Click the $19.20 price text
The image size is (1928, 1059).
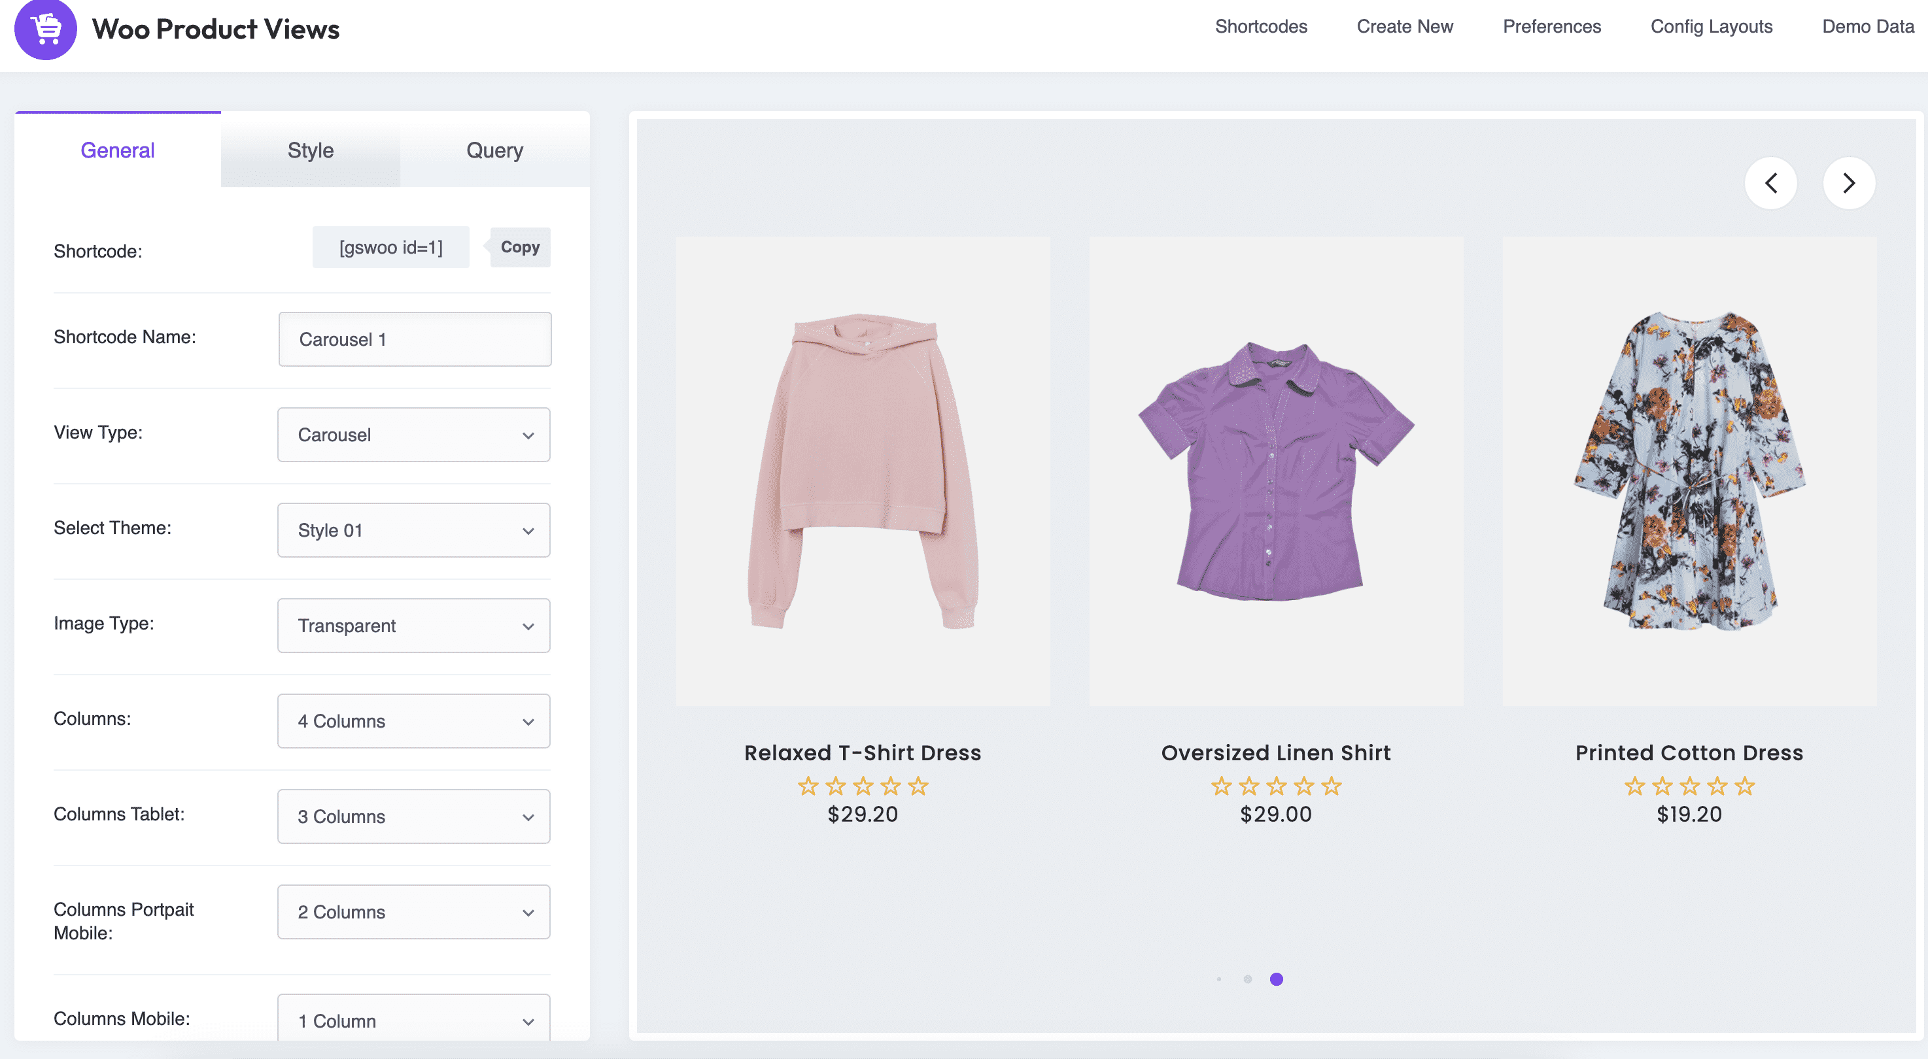click(x=1689, y=814)
